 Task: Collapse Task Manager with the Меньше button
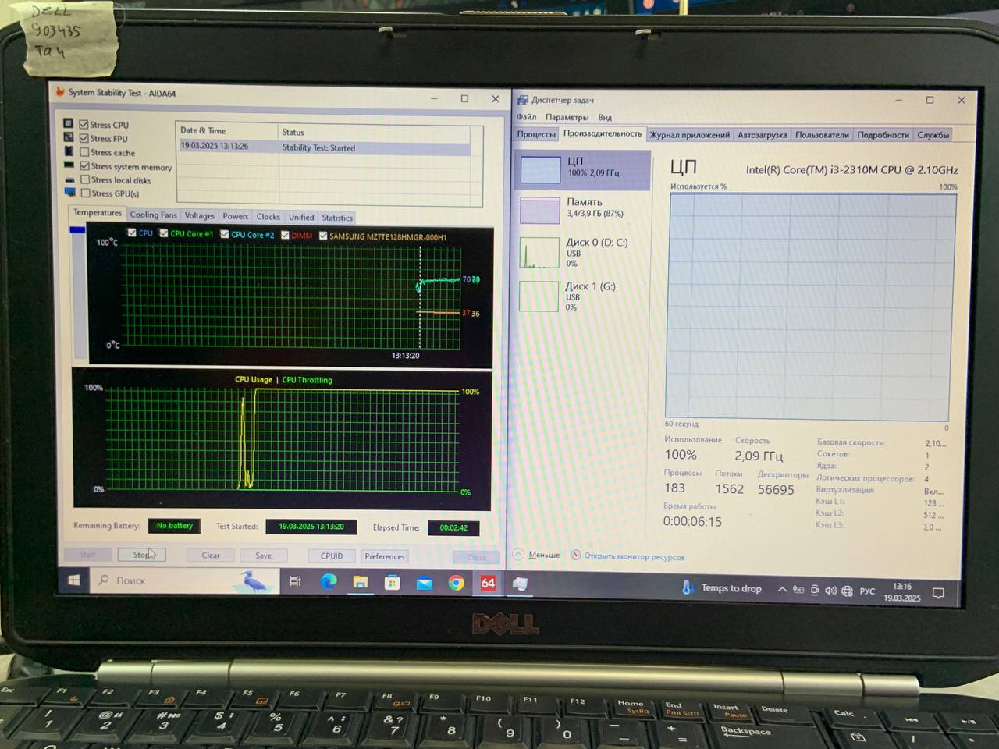click(537, 555)
